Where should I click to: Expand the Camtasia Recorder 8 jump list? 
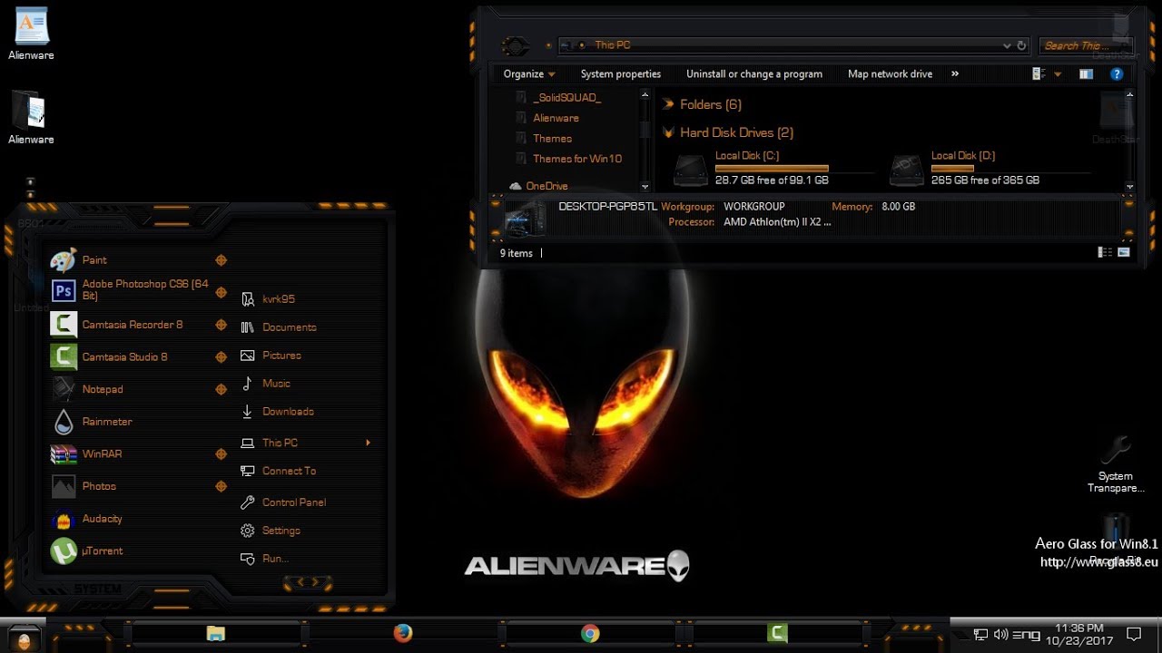click(221, 325)
